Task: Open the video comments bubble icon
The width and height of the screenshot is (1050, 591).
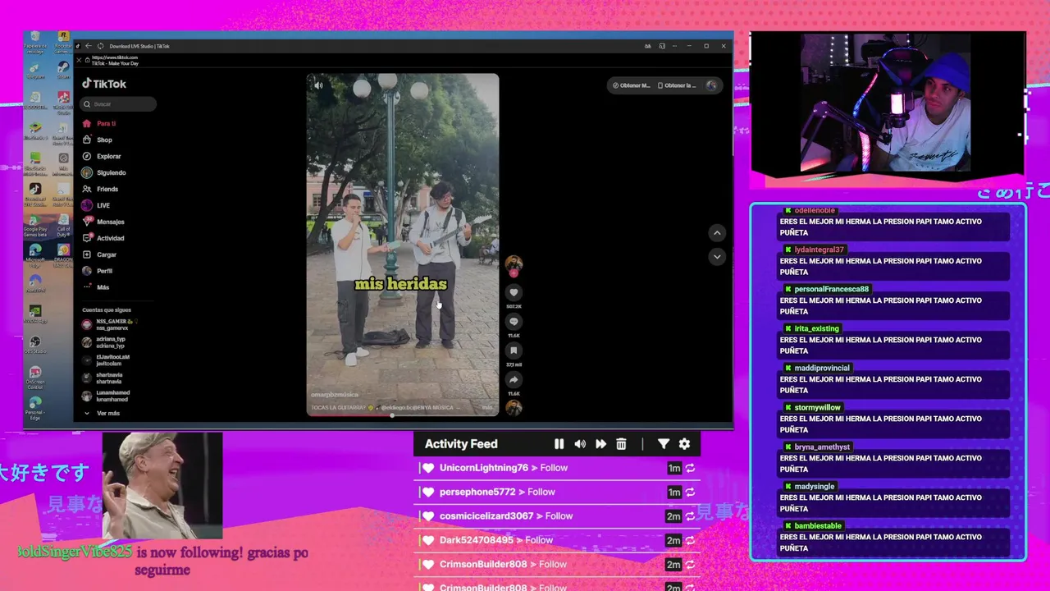Action: tap(514, 322)
